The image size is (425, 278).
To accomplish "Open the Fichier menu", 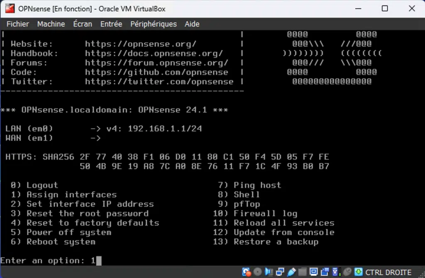I will coord(17,24).
